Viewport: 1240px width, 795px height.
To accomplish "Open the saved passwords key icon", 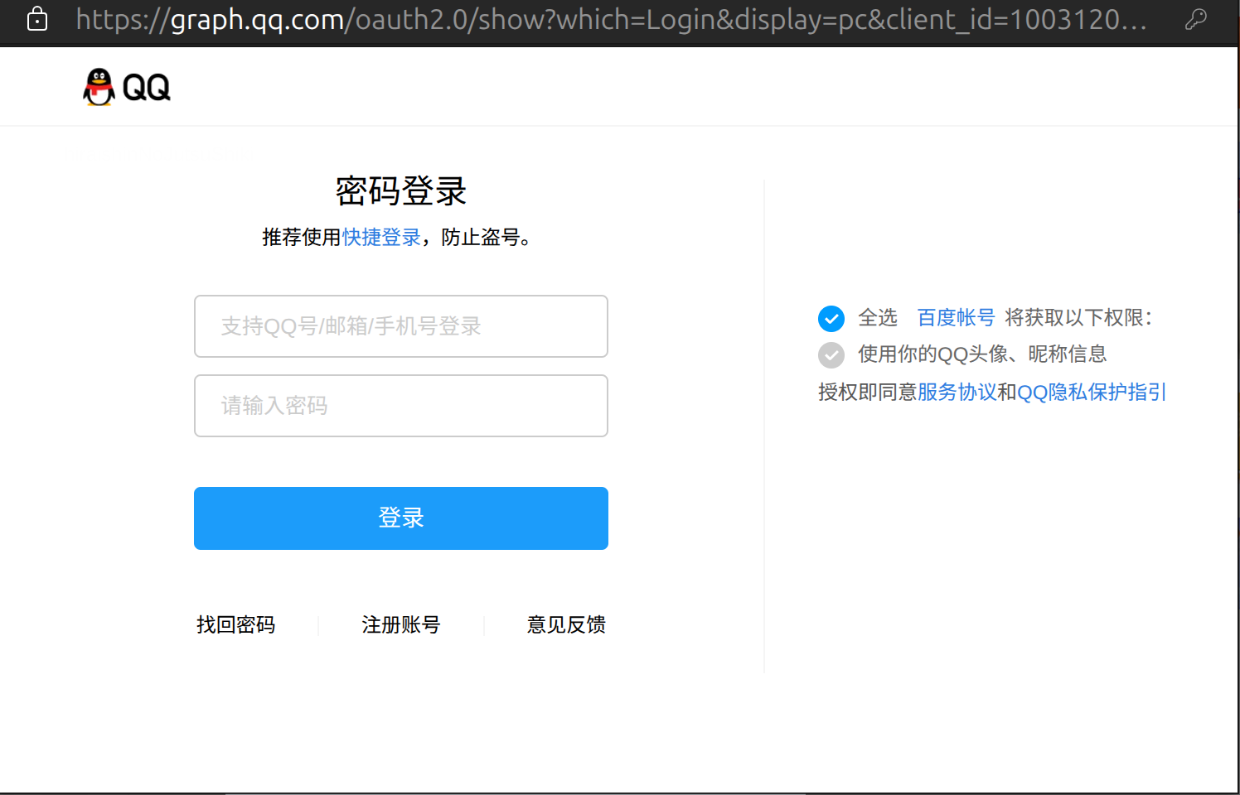I will point(1195,19).
